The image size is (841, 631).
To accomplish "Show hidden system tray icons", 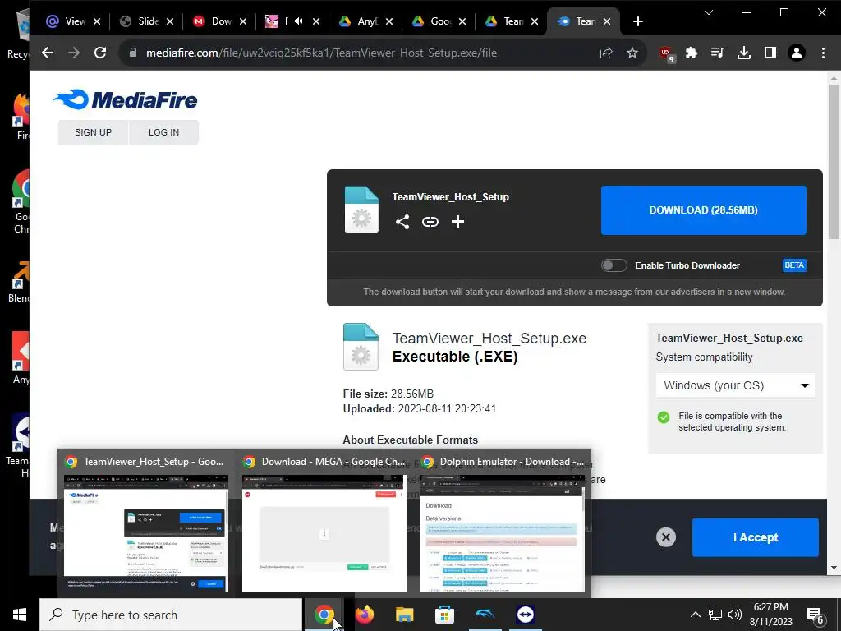I will click(x=695, y=615).
